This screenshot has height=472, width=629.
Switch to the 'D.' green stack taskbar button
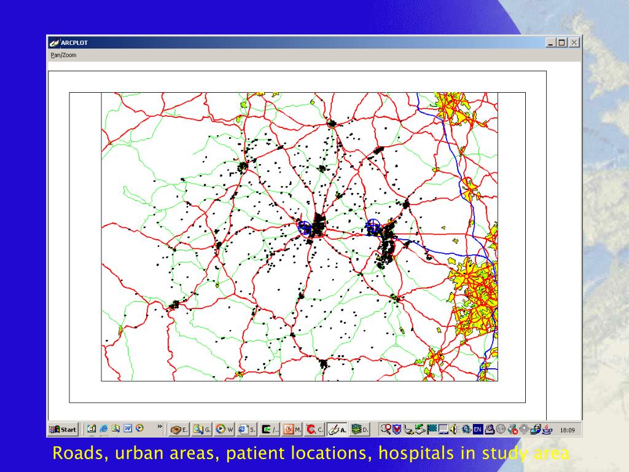359,430
